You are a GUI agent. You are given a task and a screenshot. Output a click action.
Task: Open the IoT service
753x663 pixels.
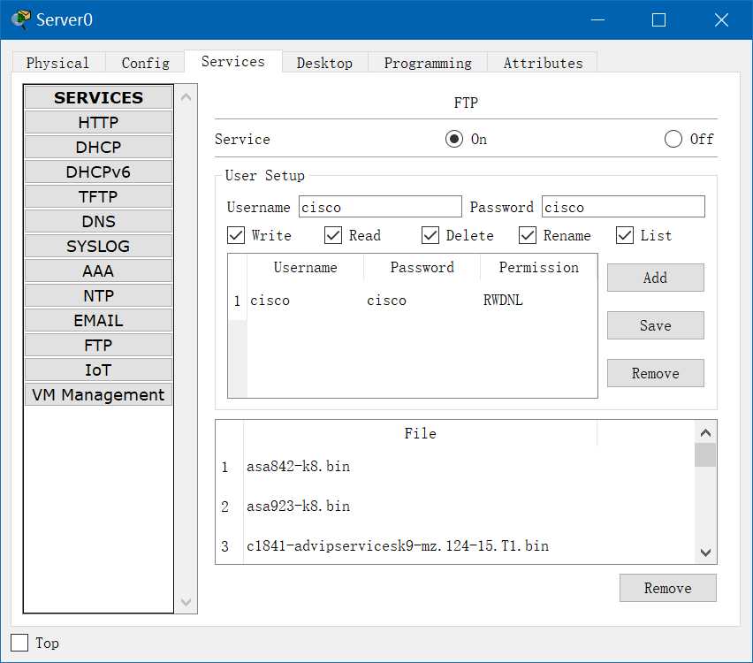(x=98, y=370)
